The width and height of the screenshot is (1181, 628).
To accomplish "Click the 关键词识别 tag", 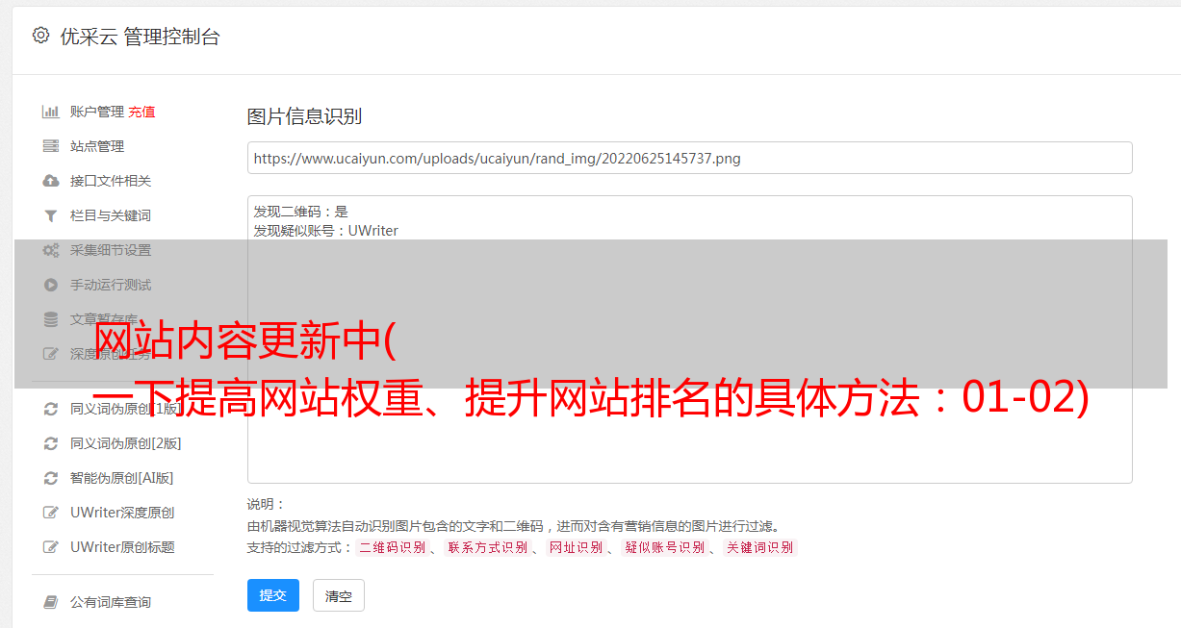I will [x=760, y=547].
